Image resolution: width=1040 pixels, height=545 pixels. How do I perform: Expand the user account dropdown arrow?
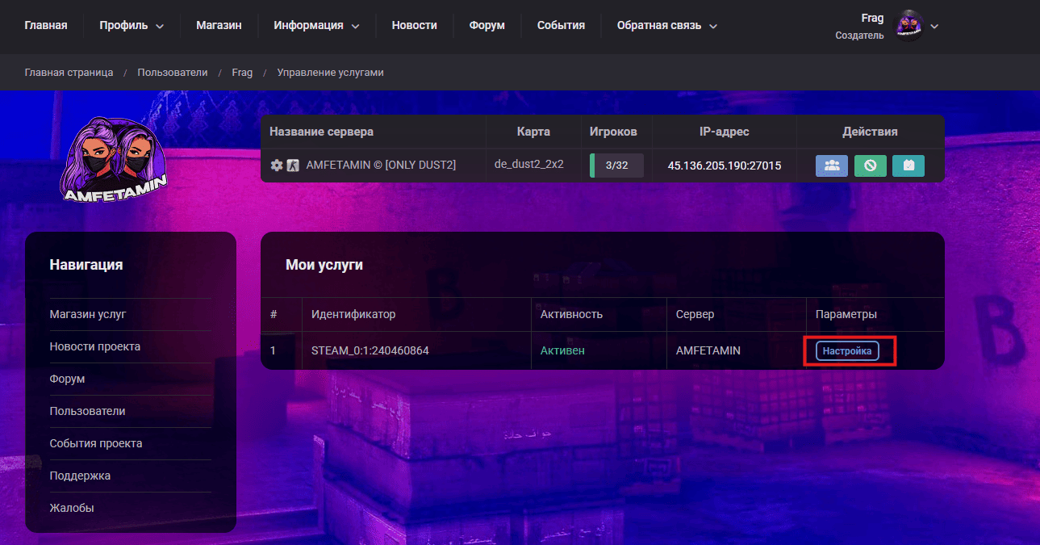point(934,26)
